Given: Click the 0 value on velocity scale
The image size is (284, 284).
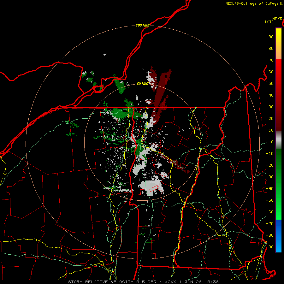Looking at the screenshot, I should tap(272, 142).
